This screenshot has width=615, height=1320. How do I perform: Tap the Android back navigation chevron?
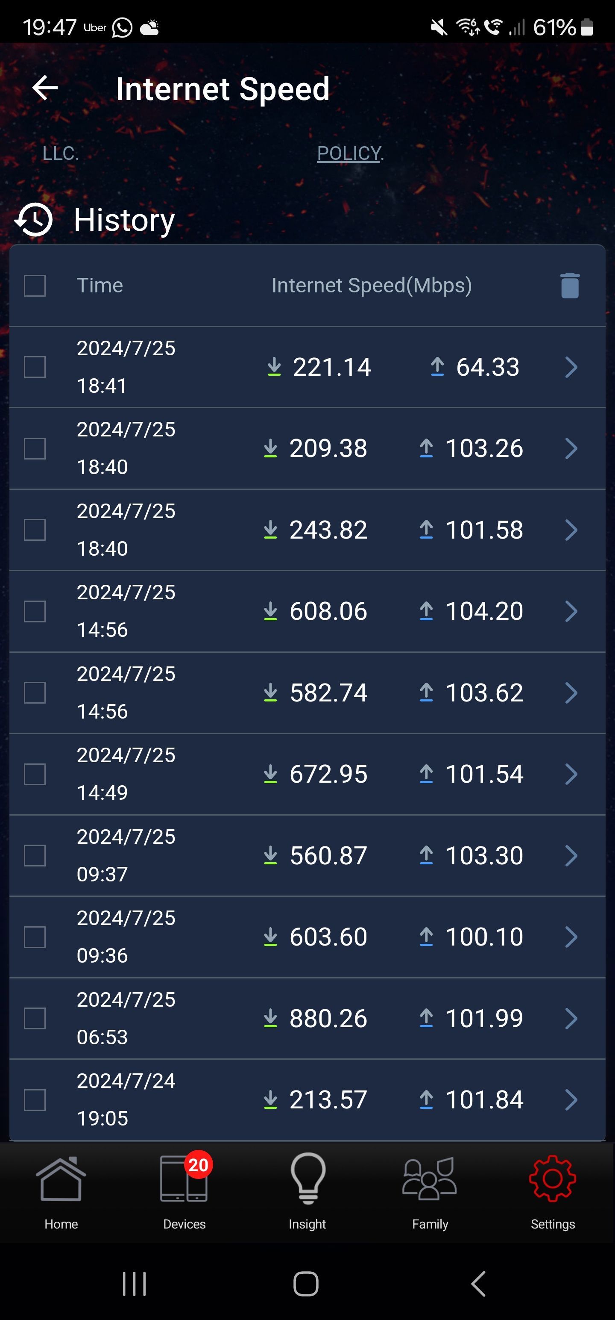point(478,1283)
